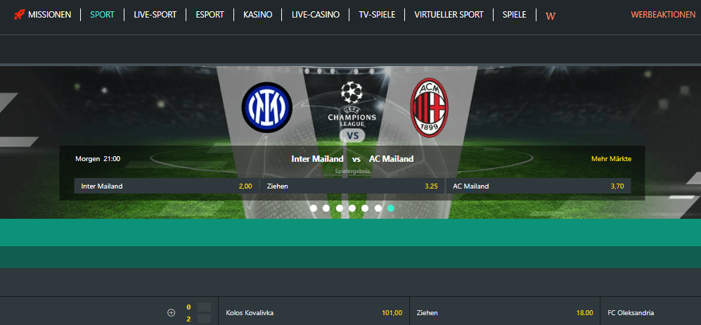Go to the Live-Casino menu item

click(316, 15)
